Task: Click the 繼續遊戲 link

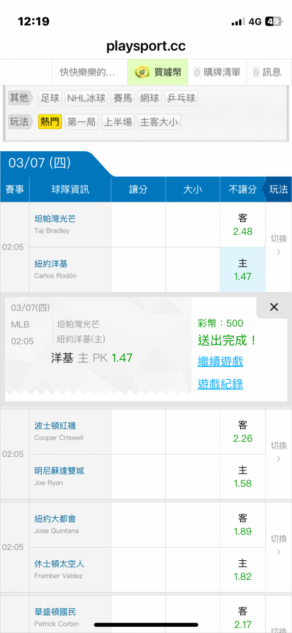Action: [x=220, y=361]
